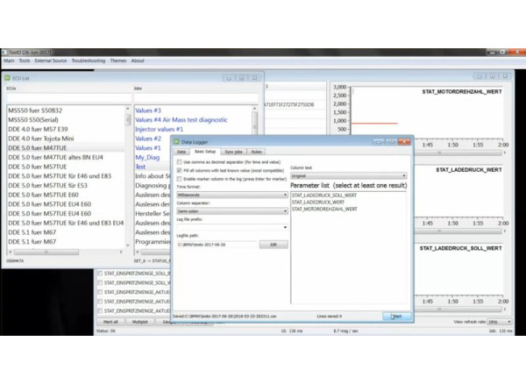Switch to the Sync jobs tab
Screen dimensions: 526x384
232,153
